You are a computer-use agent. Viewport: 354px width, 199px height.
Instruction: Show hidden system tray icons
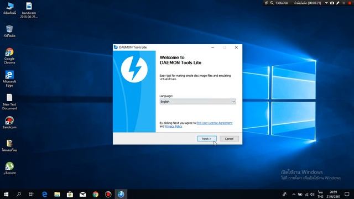pos(294,194)
